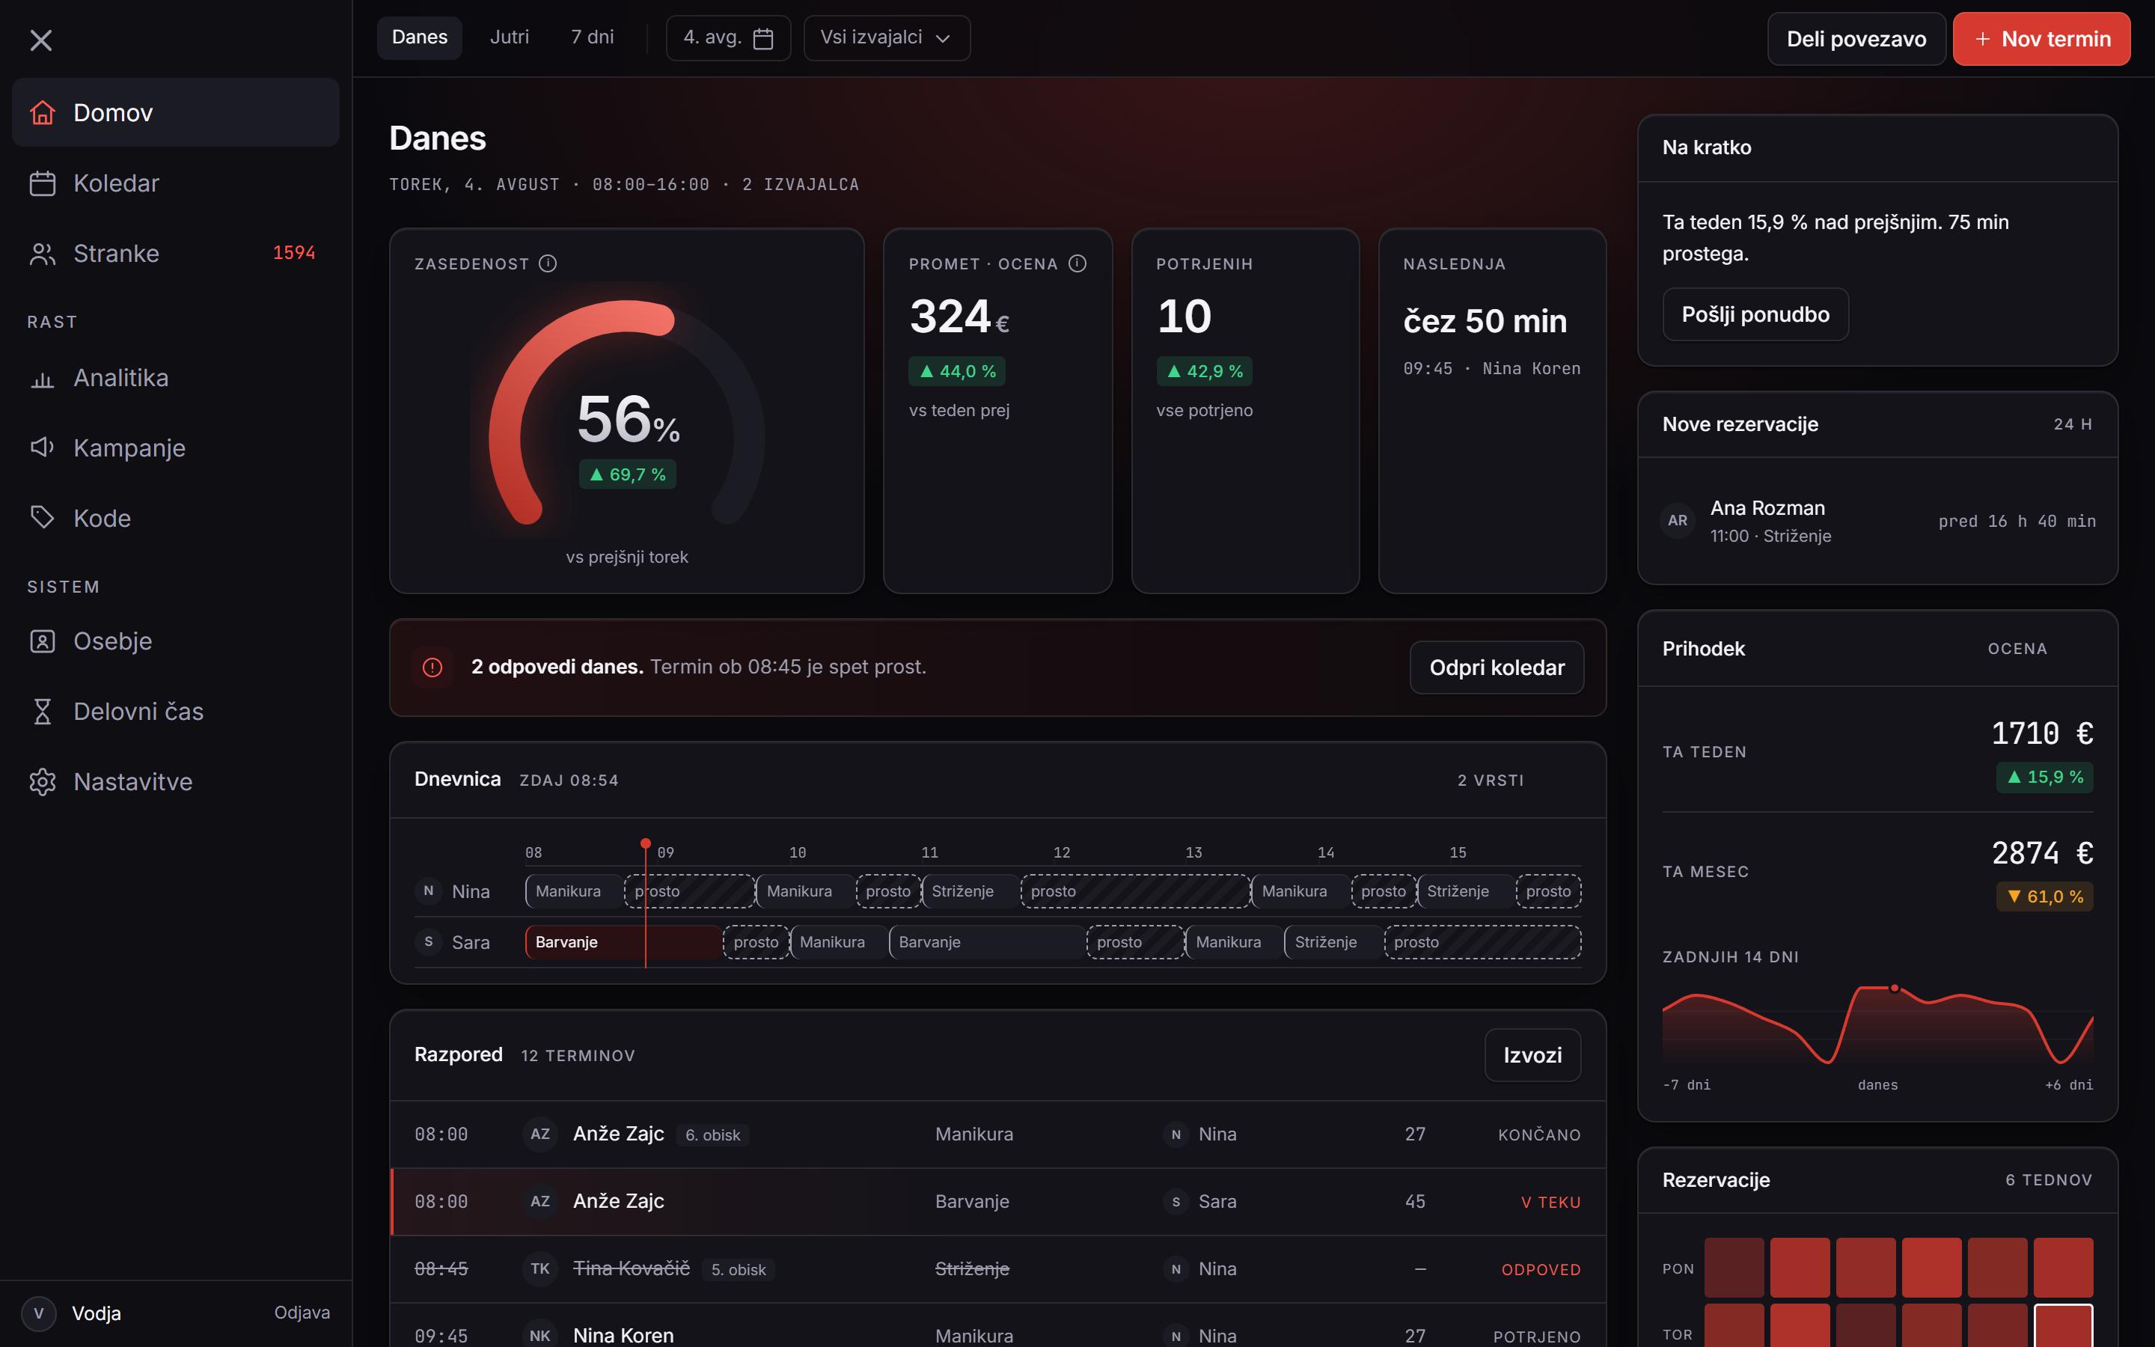Switch to the Danes tab

(420, 37)
